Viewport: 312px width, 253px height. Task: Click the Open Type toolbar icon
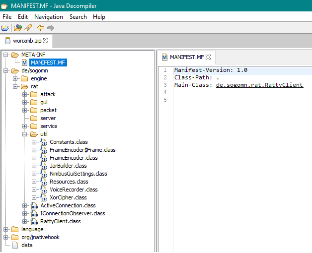(x=18, y=28)
